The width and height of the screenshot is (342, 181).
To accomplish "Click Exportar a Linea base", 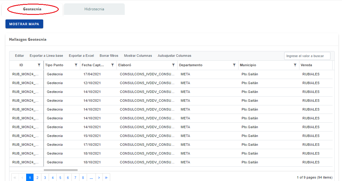I will click(x=46, y=56).
